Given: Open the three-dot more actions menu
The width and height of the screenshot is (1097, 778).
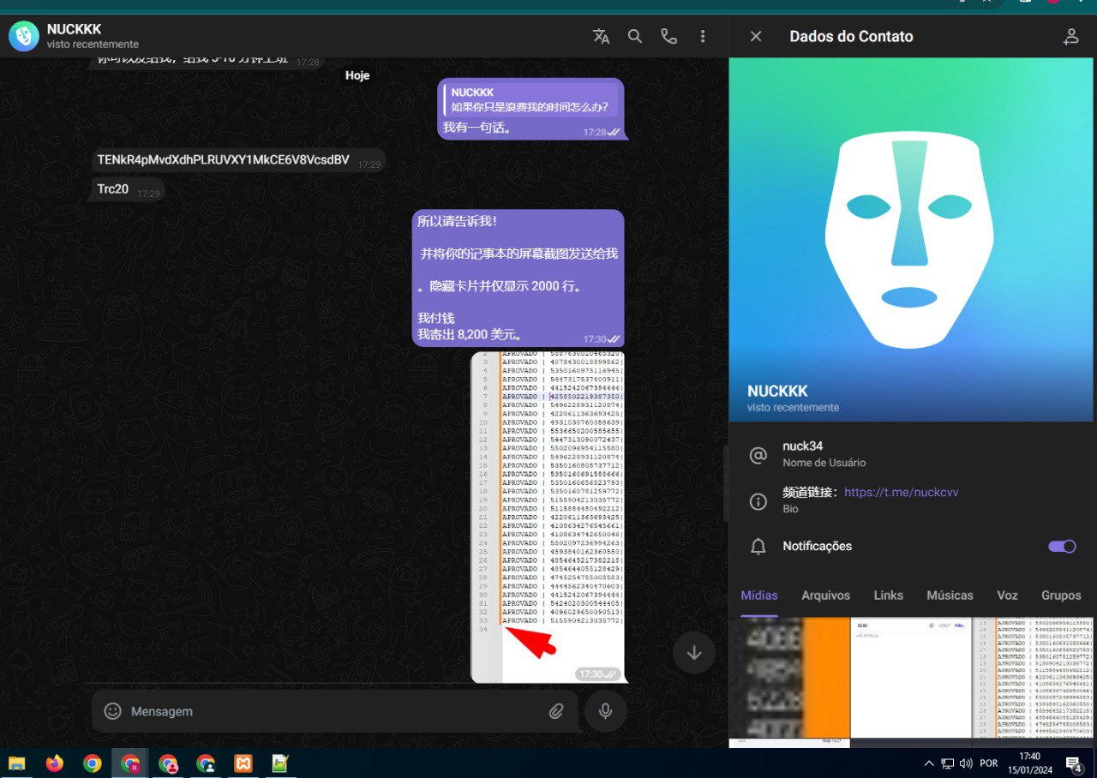Looking at the screenshot, I should coord(703,36).
